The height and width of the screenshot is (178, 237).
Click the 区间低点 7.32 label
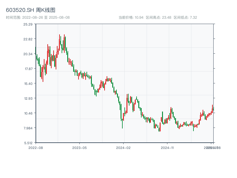[x=185, y=18]
